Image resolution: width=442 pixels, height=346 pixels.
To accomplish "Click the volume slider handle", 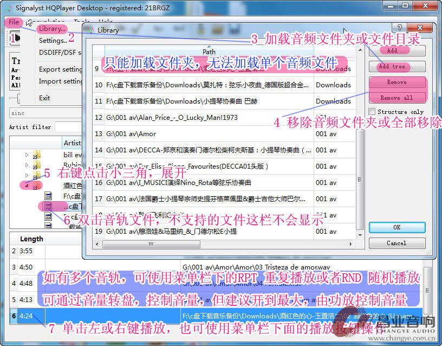I will click(x=18, y=98).
